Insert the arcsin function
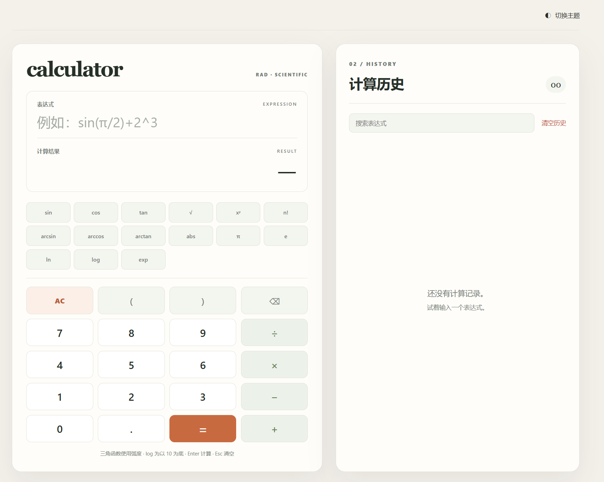The image size is (604, 482). coord(48,236)
